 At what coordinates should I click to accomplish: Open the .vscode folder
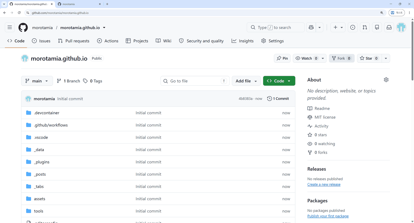(41, 137)
